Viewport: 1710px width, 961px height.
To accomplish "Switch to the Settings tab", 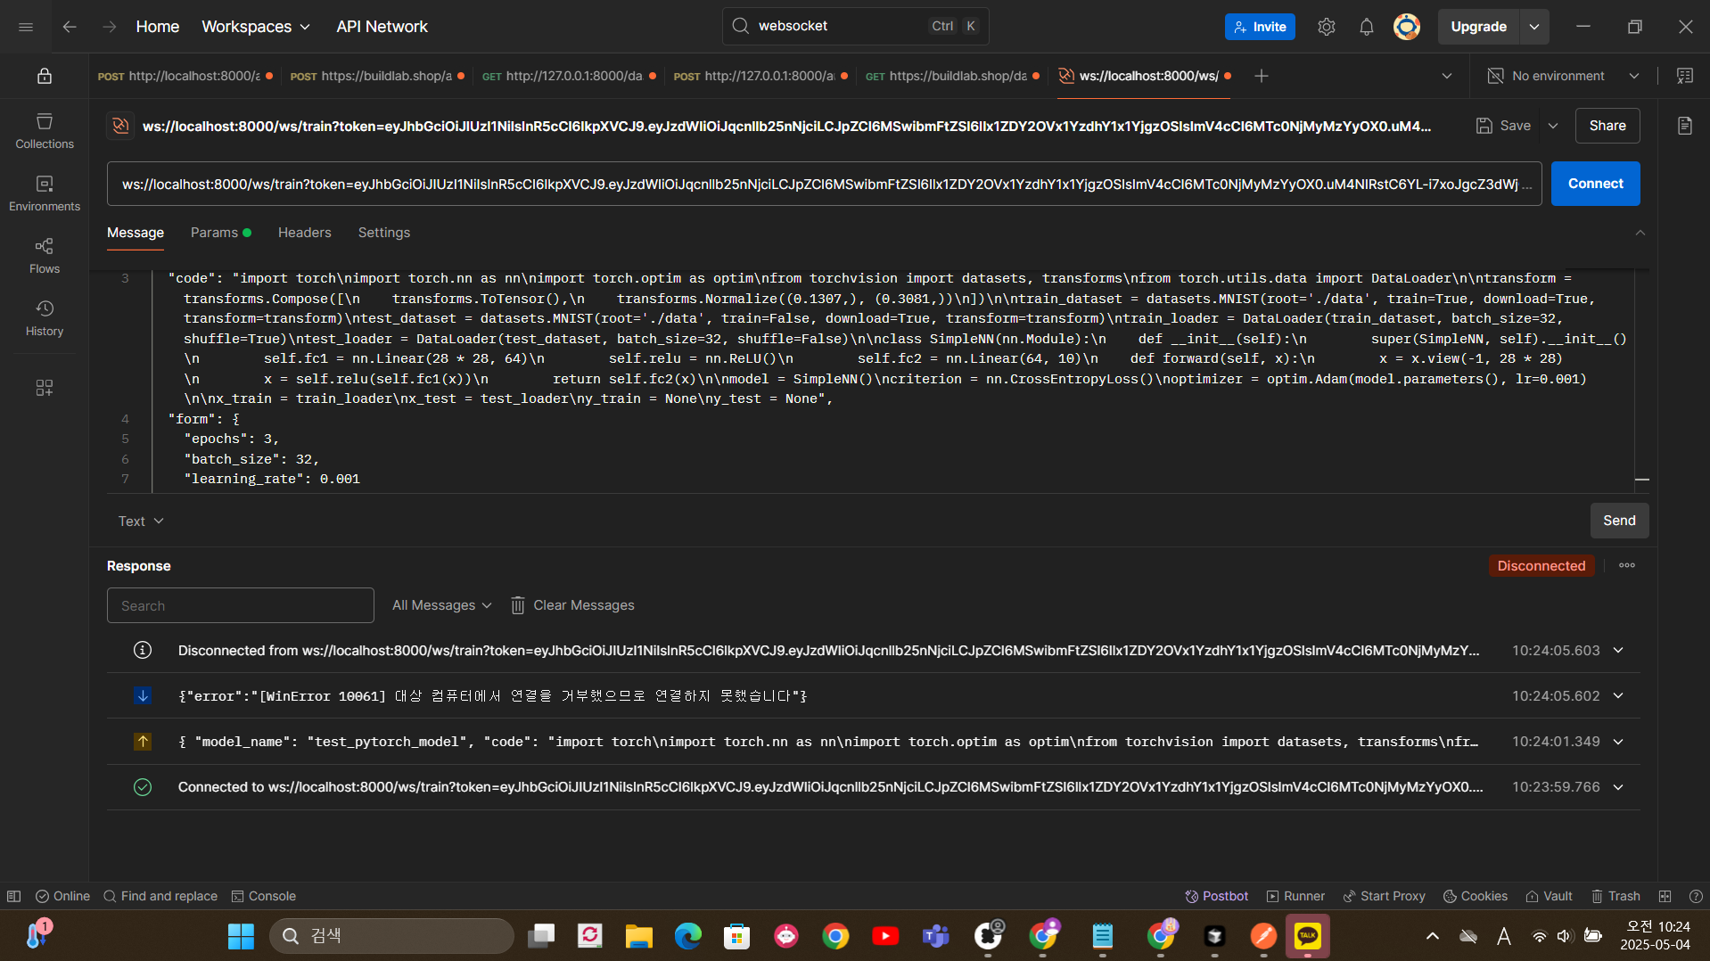I will [384, 233].
